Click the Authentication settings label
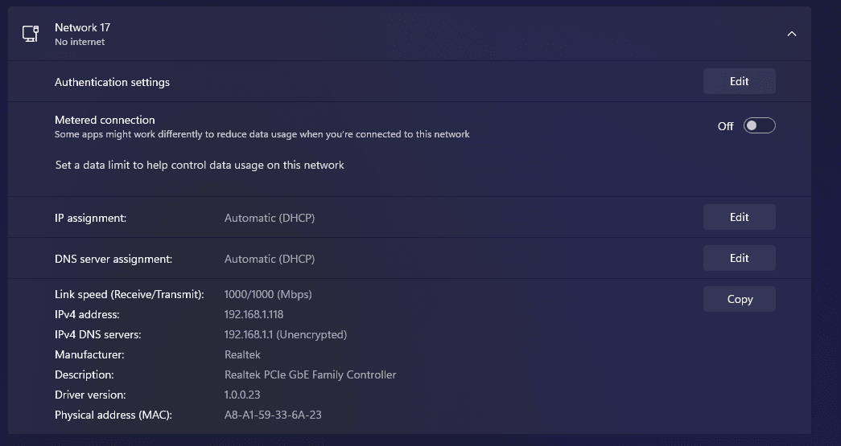841x446 pixels. 112,82
